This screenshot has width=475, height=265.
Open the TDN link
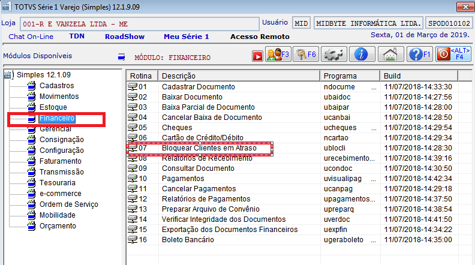pos(77,37)
